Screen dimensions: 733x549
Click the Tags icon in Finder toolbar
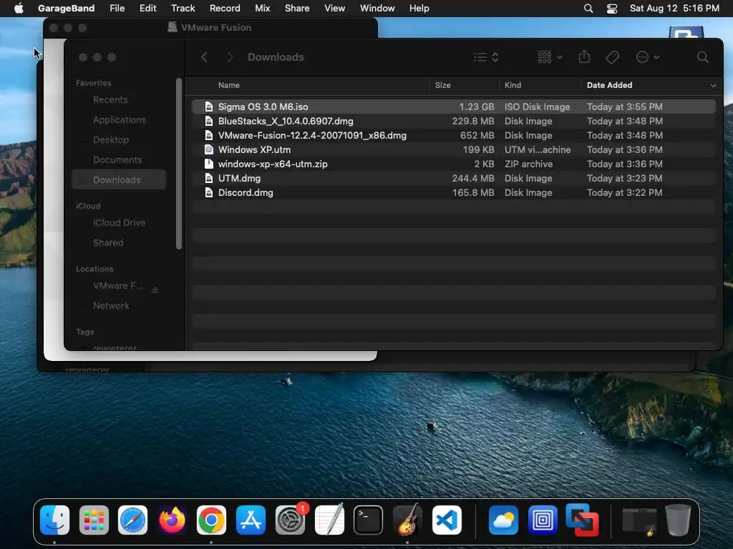click(x=613, y=57)
